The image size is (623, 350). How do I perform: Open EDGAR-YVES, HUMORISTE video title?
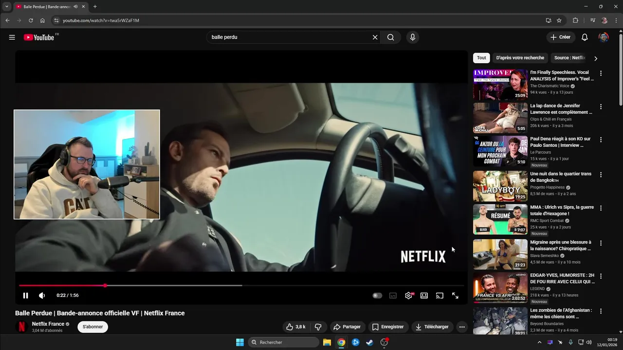[x=562, y=278]
